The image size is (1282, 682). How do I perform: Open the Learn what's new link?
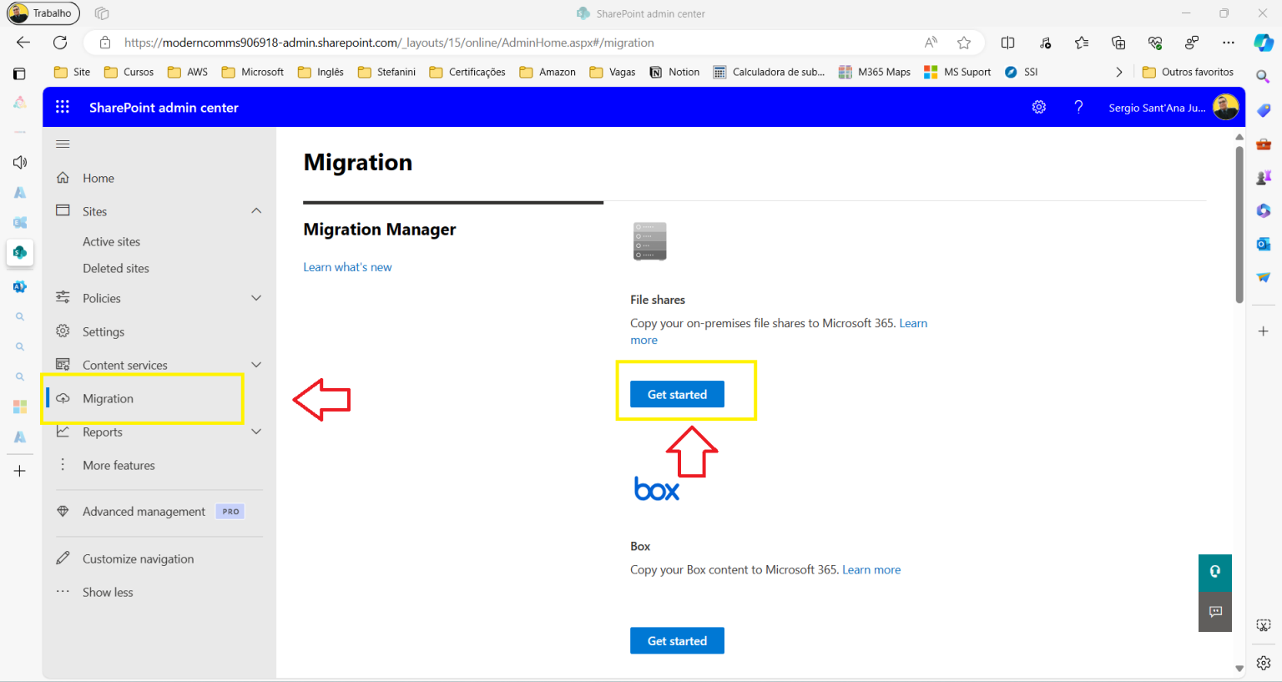tap(347, 266)
